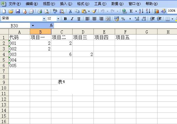The width and height of the screenshot is (177, 124).
Task: Expand the Paste options arrow
Action: [x=89, y=11]
